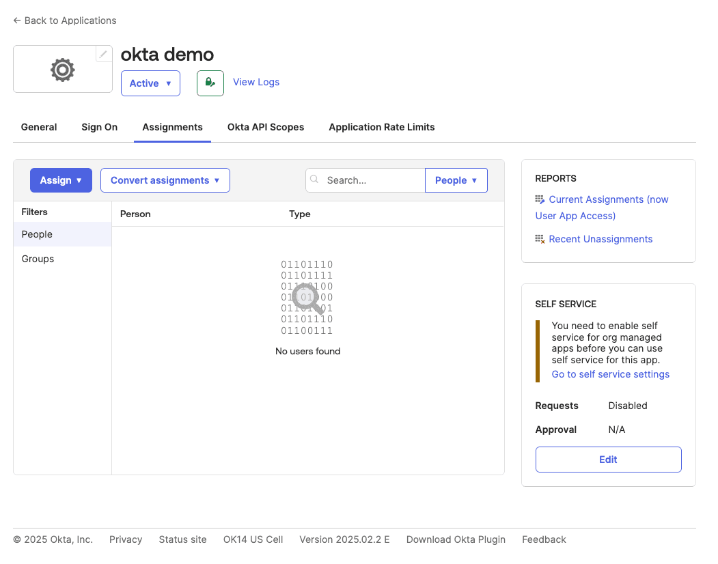Open the Okta API Scopes tab
Viewport: 718px width, 564px height.
tap(266, 127)
